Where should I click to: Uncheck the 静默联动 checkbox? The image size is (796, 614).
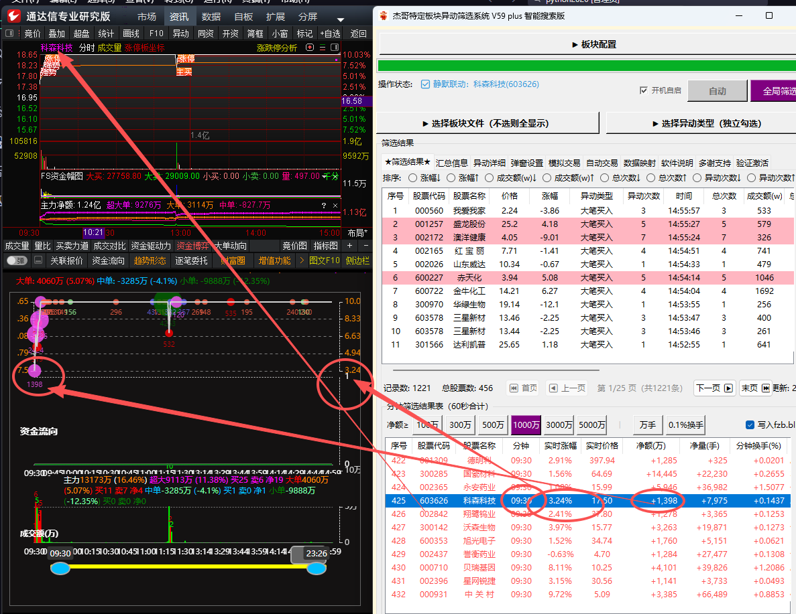[x=425, y=84]
